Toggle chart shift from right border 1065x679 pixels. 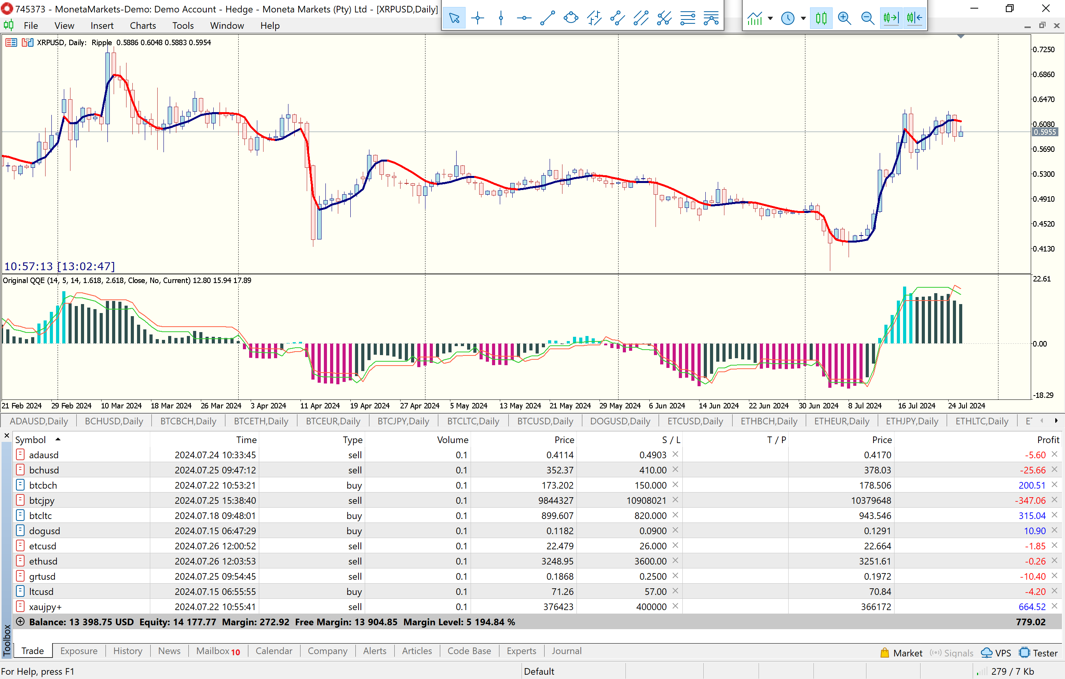point(914,18)
